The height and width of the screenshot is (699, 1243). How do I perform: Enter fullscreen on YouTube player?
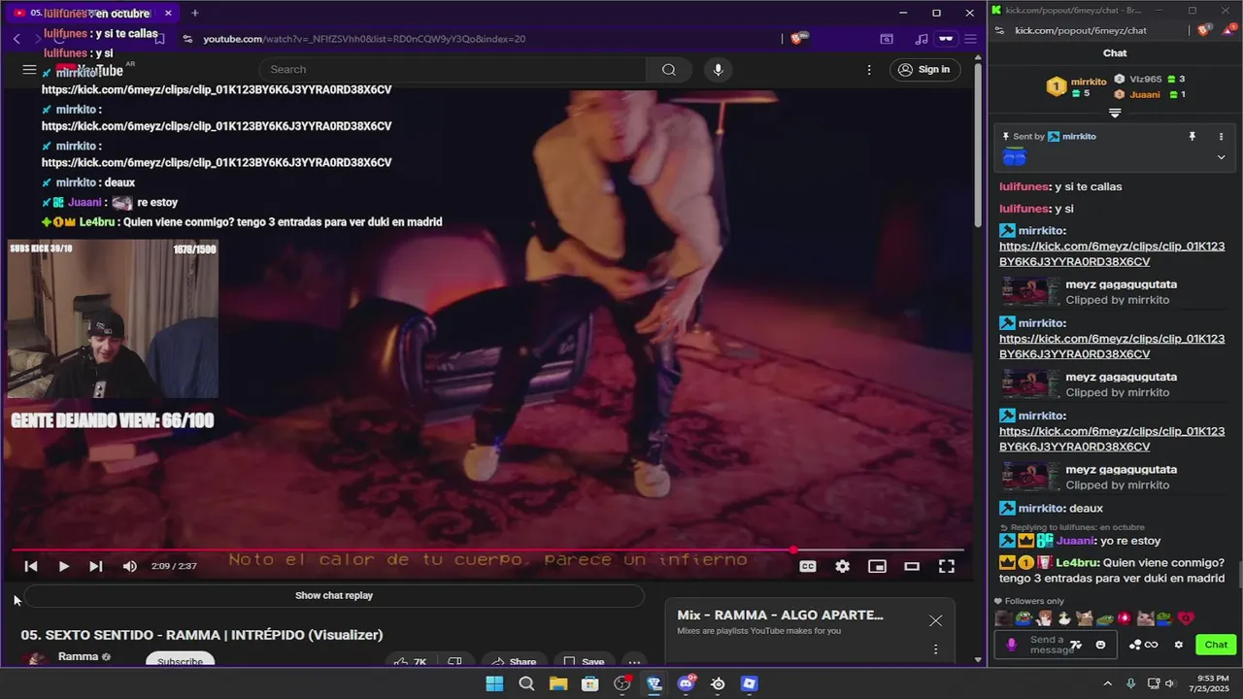click(x=947, y=566)
